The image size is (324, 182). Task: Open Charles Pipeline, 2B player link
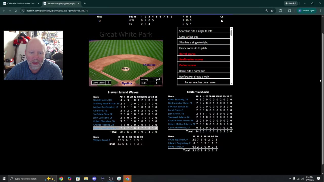pyautogui.click(x=103, y=125)
